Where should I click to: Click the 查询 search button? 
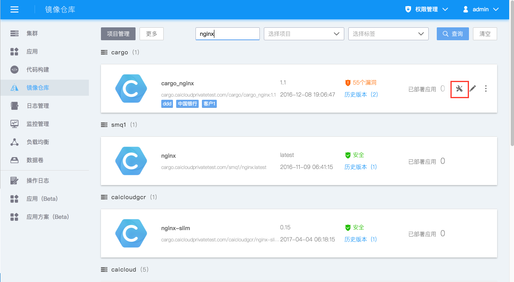[452, 34]
